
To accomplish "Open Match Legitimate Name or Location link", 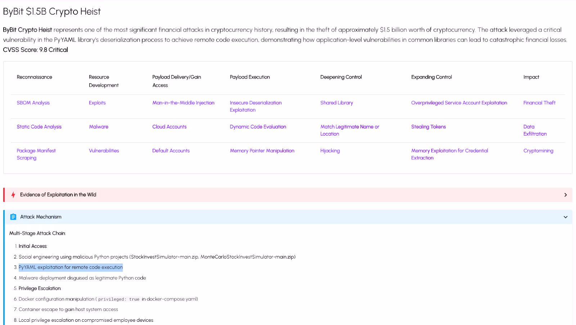I will point(350,130).
